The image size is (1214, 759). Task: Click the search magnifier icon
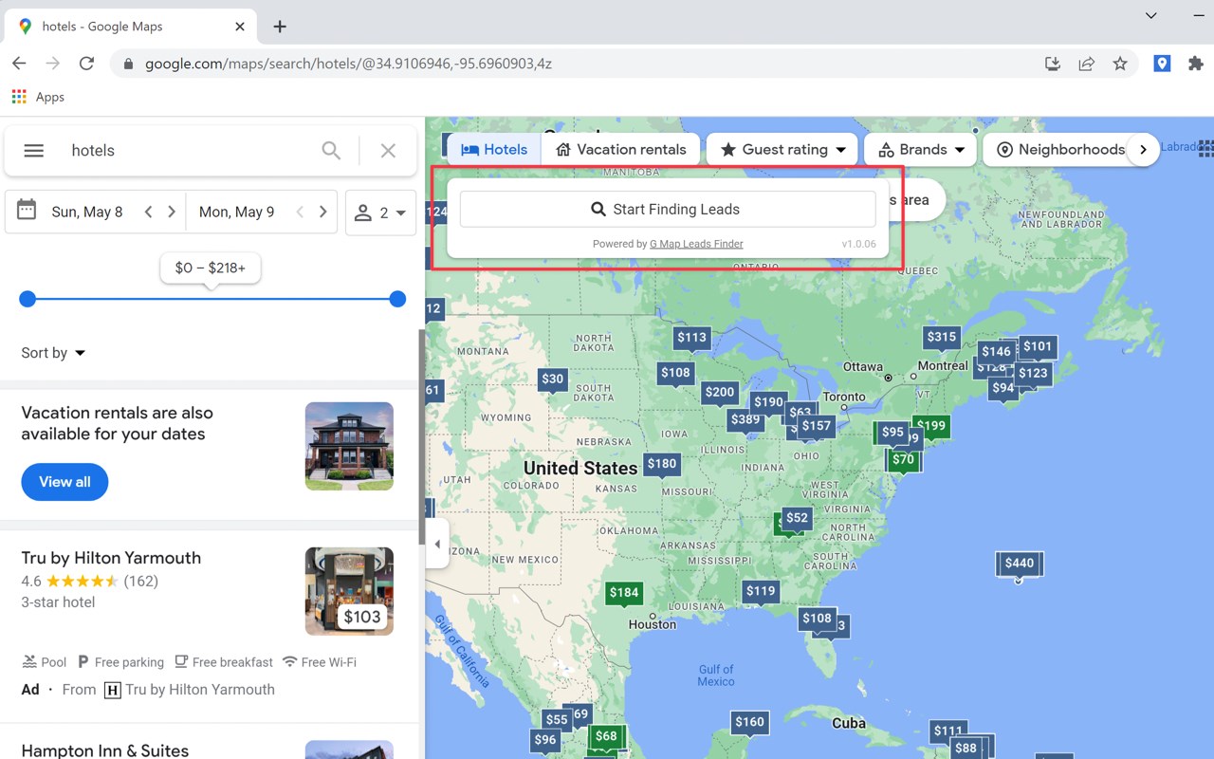click(331, 151)
